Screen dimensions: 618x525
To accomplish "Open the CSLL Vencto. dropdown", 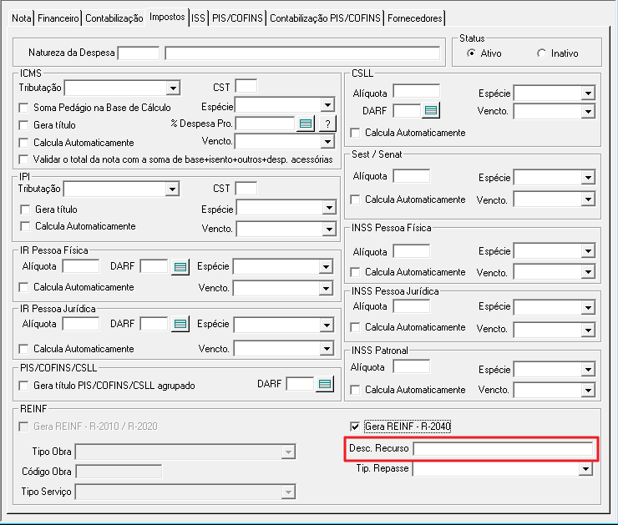I will pyautogui.click(x=588, y=112).
